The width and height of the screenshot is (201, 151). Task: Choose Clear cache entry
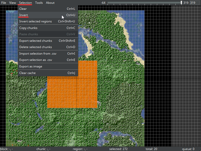[x=48, y=73]
